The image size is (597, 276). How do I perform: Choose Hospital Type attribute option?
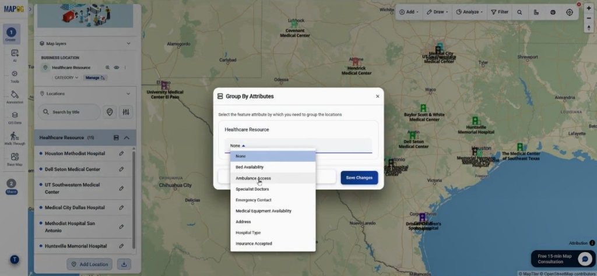[273, 233]
